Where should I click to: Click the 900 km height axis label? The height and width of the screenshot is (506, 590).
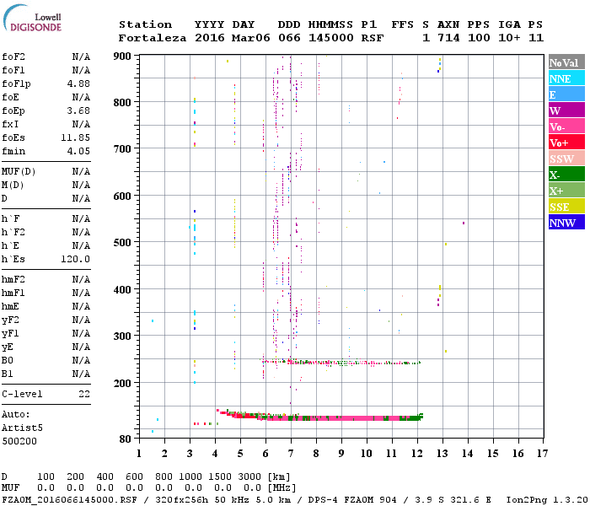coord(122,57)
